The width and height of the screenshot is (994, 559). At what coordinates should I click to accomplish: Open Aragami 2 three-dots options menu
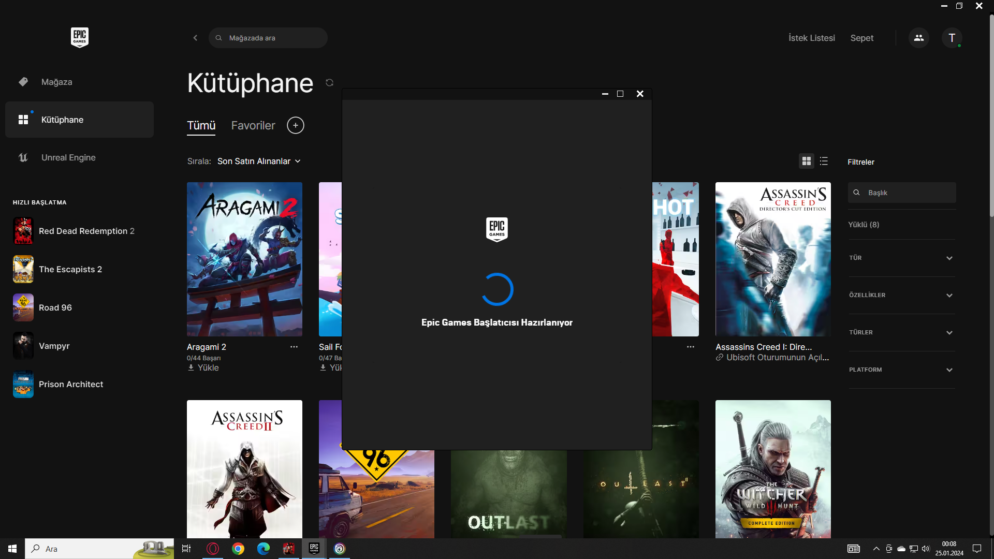tap(294, 347)
